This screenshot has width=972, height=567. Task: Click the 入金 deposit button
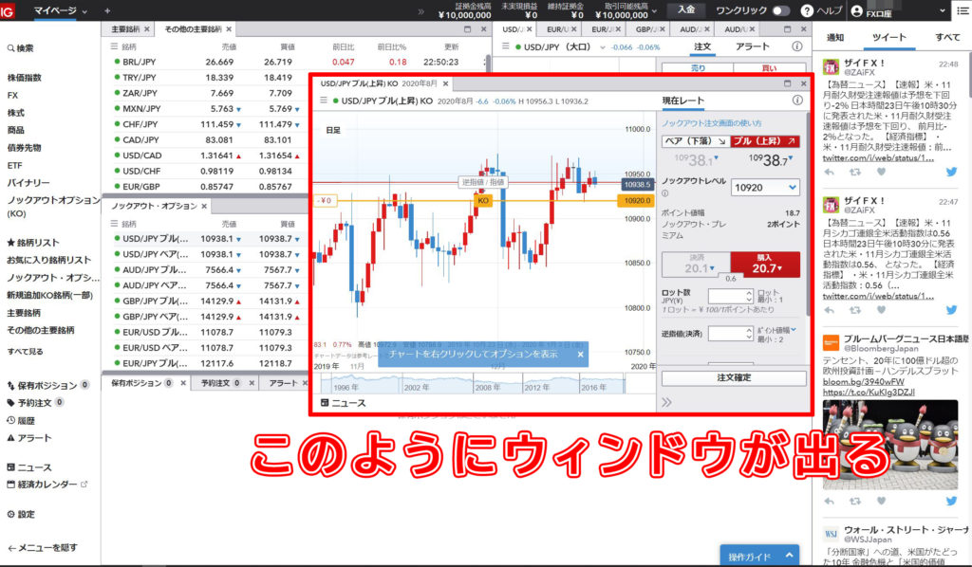click(x=686, y=10)
